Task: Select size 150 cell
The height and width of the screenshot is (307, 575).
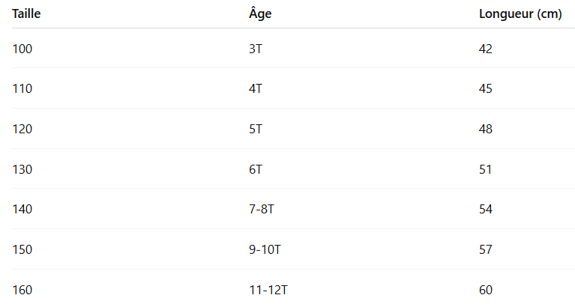Action: point(22,249)
